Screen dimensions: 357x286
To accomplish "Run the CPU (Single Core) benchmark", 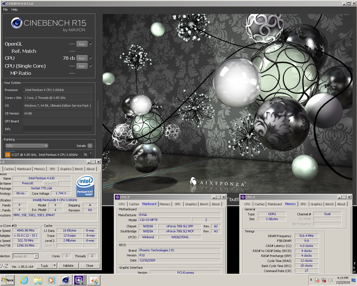I will pyautogui.click(x=82, y=66).
